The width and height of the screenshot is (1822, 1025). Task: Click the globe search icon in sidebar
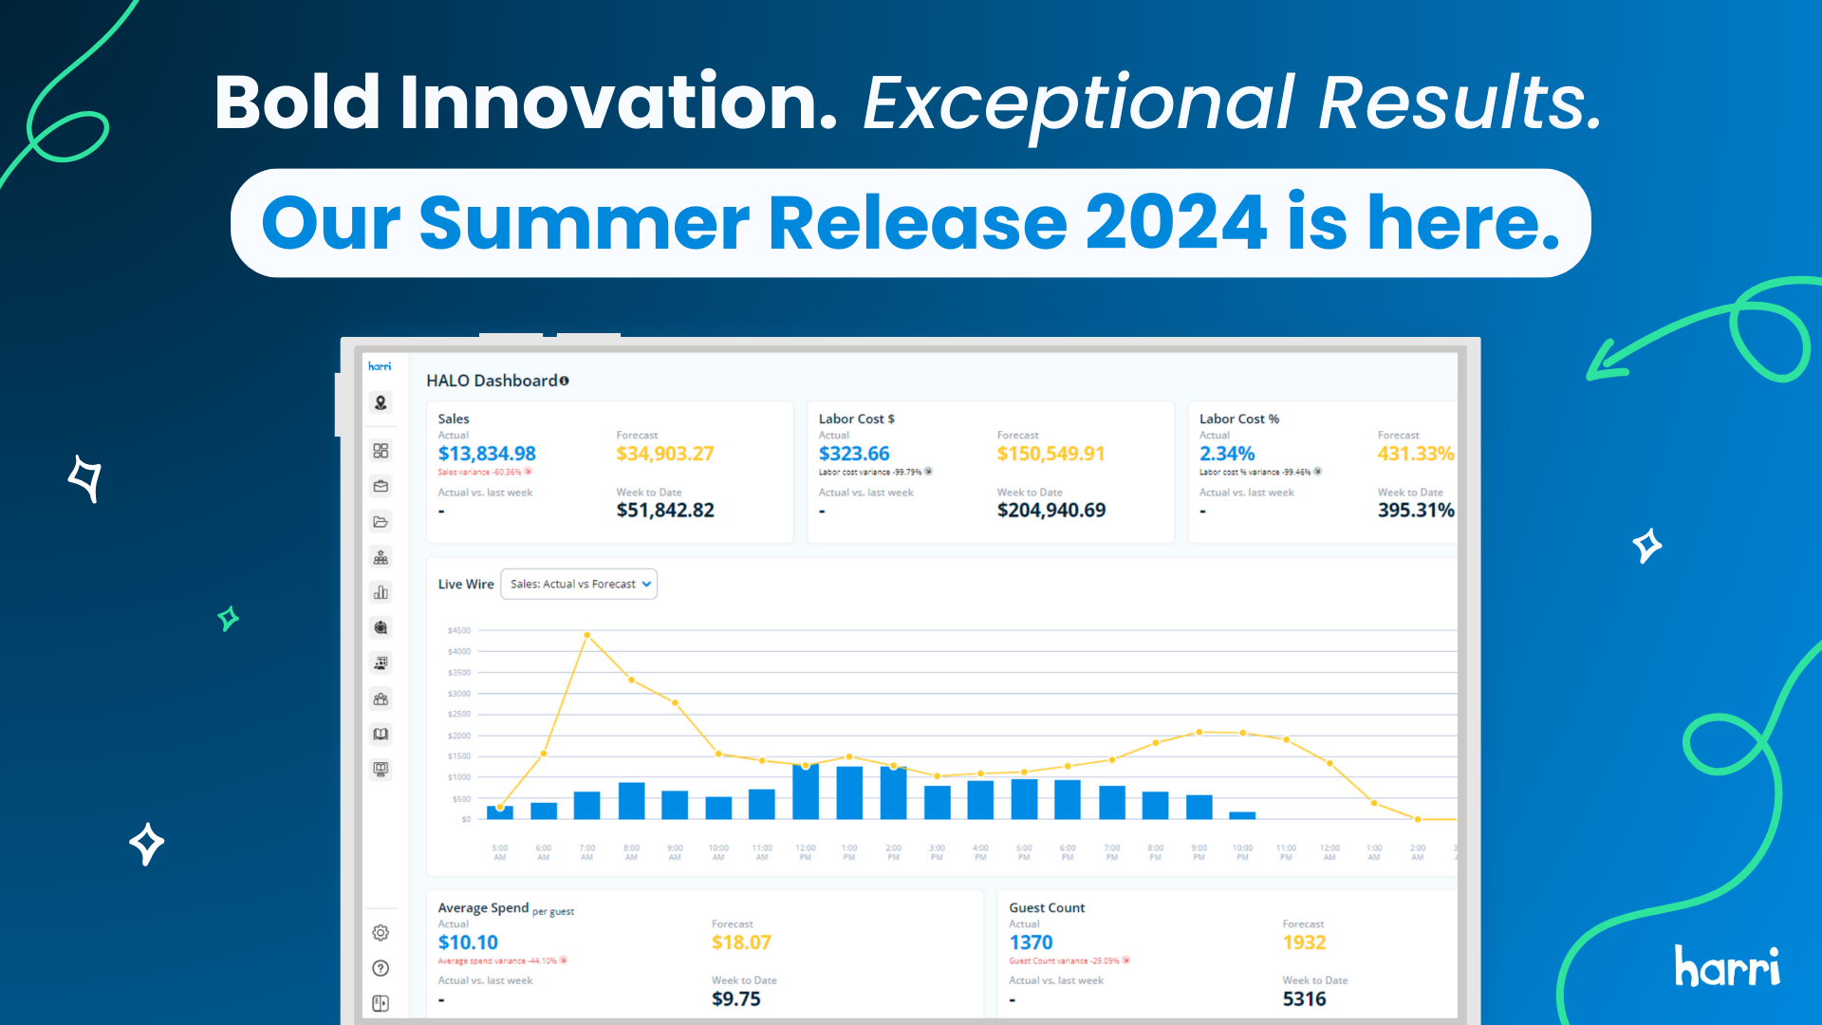coord(381,627)
